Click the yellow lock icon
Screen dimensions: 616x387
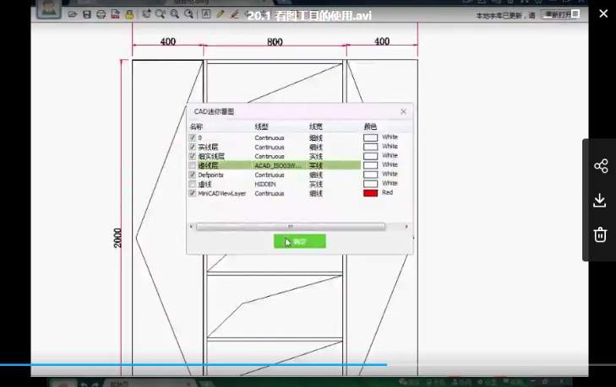coord(129,14)
